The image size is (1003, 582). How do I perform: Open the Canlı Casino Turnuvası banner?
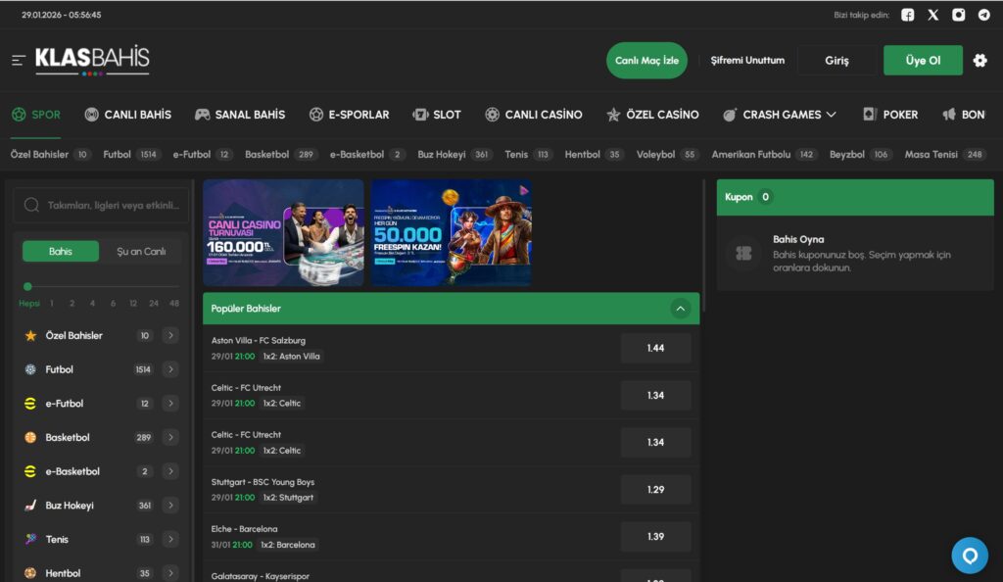tap(283, 233)
